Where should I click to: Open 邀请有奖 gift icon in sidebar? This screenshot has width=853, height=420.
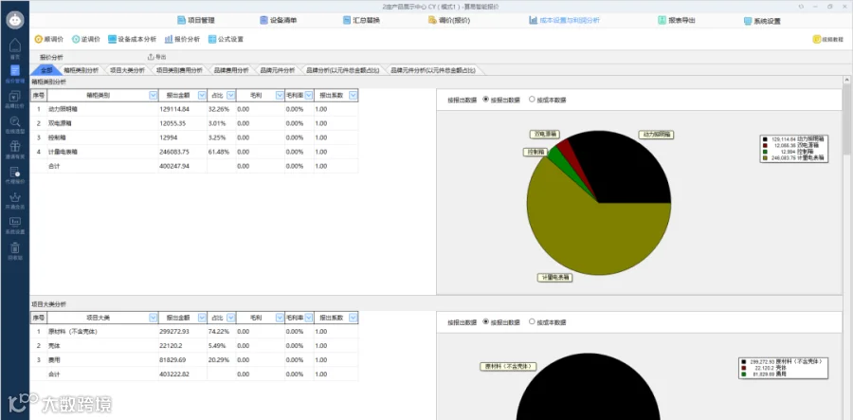(14, 149)
